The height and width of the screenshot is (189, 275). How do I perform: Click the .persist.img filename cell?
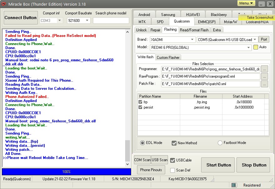click(202, 107)
